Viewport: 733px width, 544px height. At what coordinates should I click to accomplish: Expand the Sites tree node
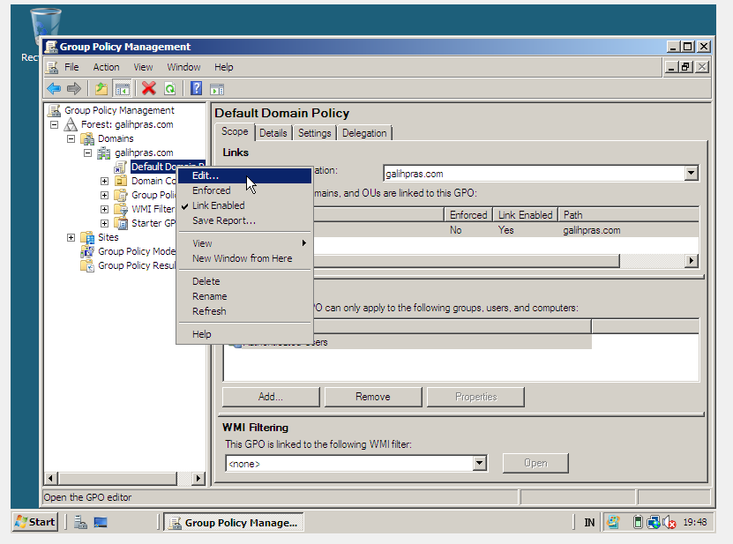[x=71, y=237]
